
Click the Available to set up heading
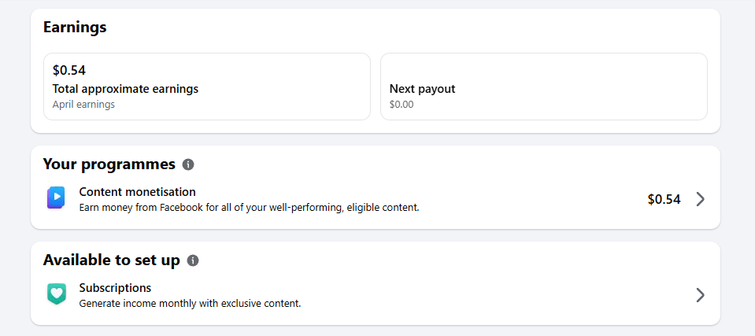click(111, 260)
